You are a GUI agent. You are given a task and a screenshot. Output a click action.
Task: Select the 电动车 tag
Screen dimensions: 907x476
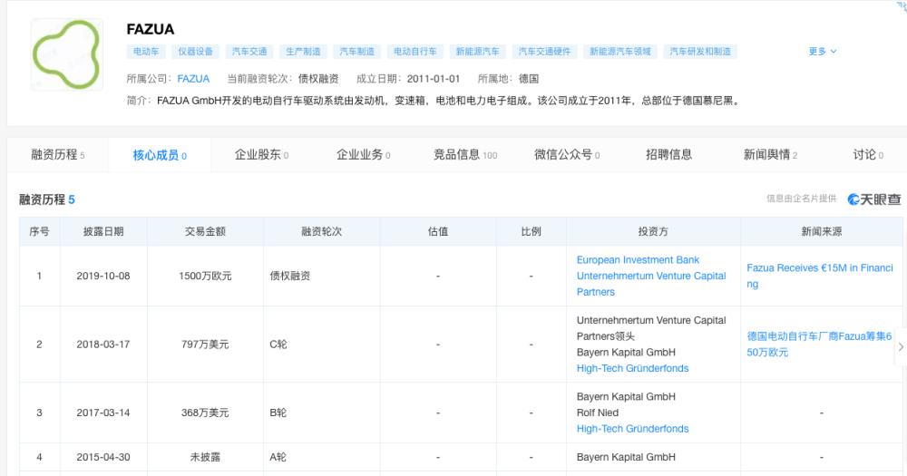(146, 52)
